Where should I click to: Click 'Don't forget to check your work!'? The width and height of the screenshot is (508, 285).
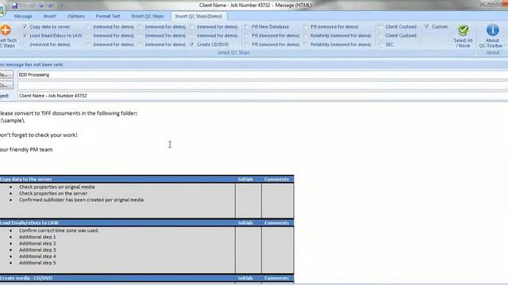pyautogui.click(x=39, y=135)
